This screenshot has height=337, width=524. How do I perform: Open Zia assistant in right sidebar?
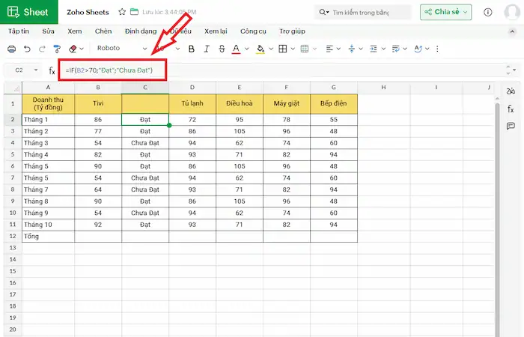coord(511,91)
